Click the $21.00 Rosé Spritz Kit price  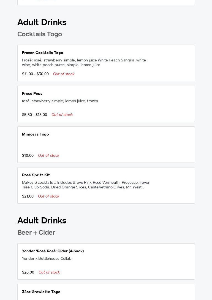[x=28, y=196]
